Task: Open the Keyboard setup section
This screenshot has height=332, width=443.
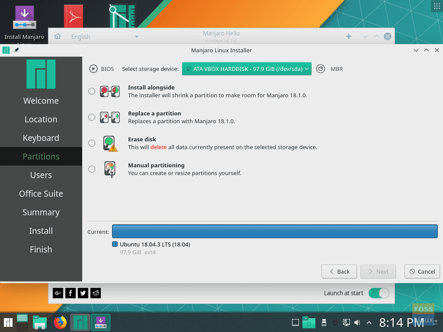Action: click(x=41, y=137)
